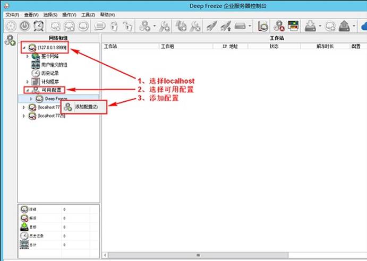Click the download-to-tray toolbar icon
The width and height of the screenshot is (367, 261).
point(310,26)
